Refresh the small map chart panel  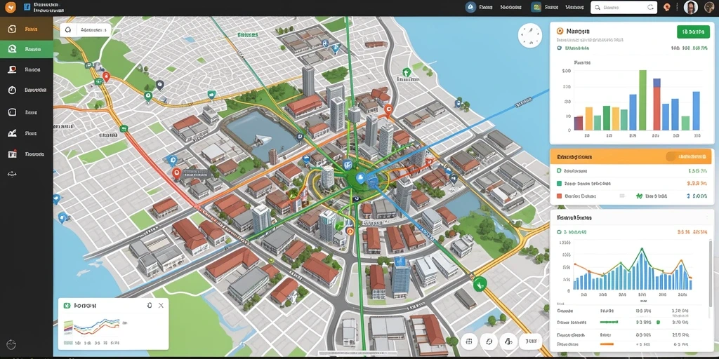pyautogui.click(x=149, y=305)
